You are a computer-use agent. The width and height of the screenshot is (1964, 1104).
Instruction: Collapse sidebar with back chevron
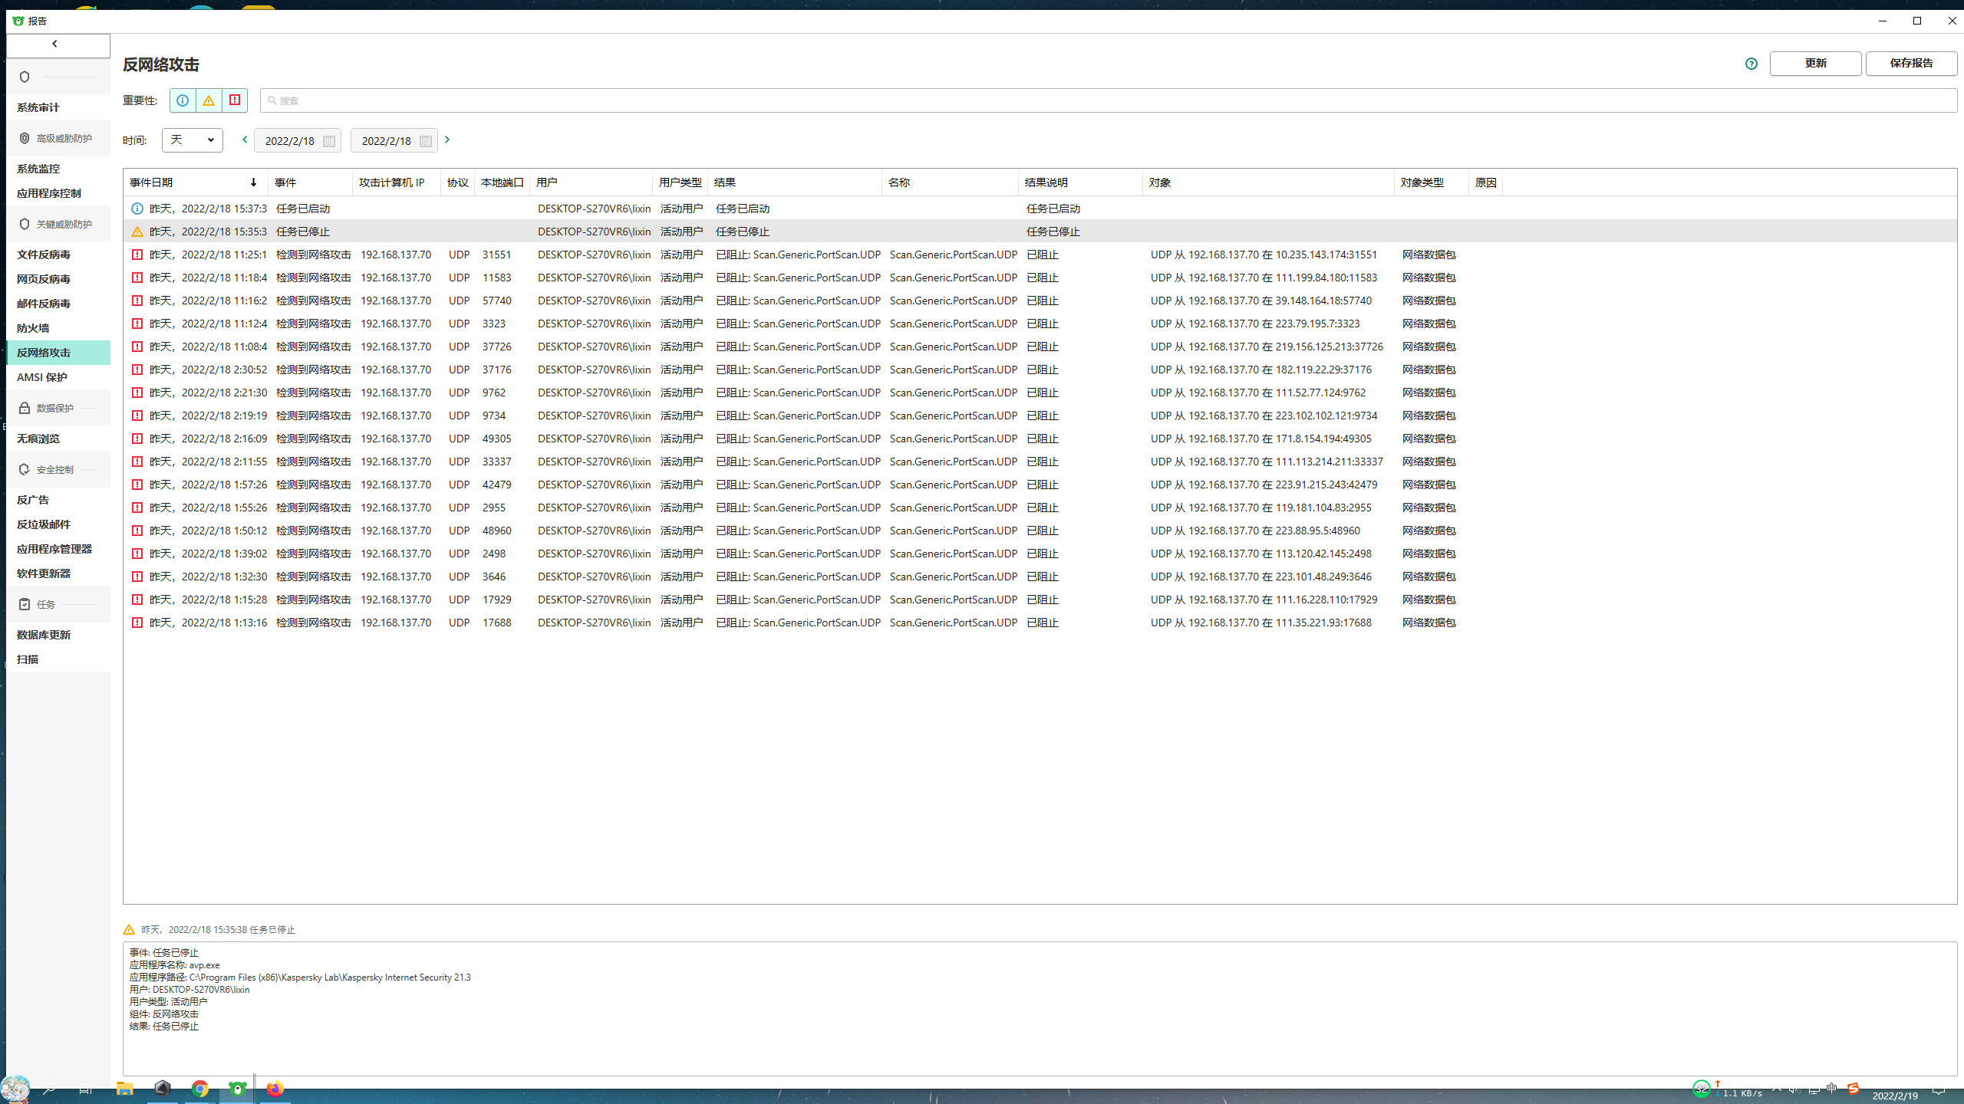(x=55, y=44)
